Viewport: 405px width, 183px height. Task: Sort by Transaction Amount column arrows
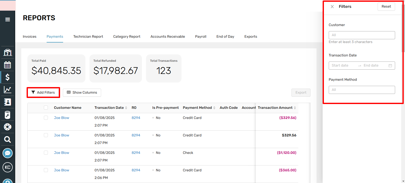point(295,108)
